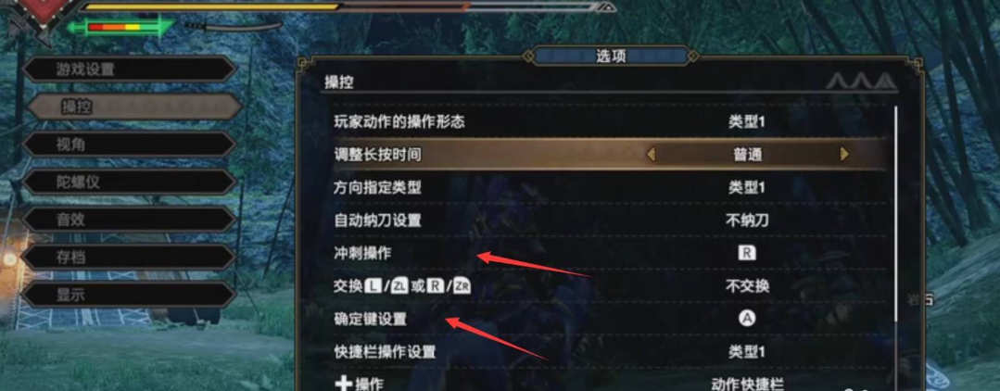Click right arrow for 调整长按时间
The image size is (1000, 391).
[844, 155]
